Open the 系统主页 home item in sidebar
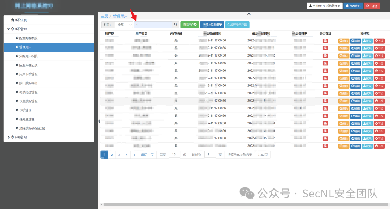The image size is (390, 209). coord(21,20)
